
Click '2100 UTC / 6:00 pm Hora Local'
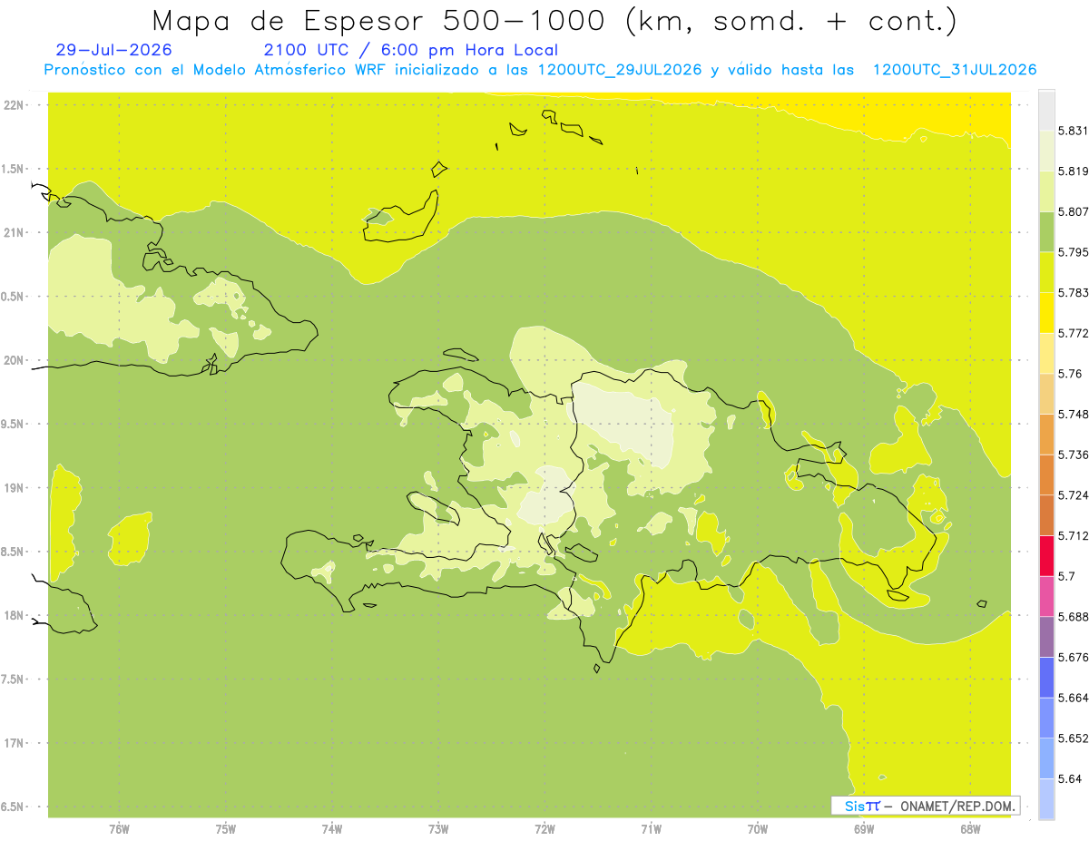[x=410, y=50]
